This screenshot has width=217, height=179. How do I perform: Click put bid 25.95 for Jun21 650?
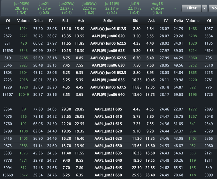[137, 175]
